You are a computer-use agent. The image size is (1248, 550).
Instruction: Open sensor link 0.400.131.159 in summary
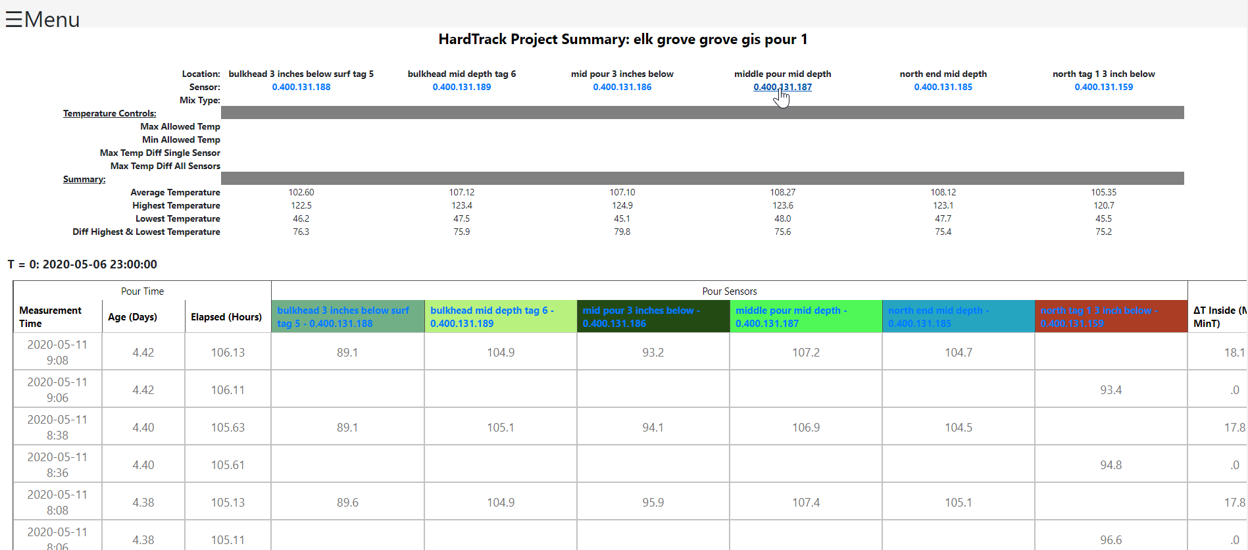[1104, 87]
